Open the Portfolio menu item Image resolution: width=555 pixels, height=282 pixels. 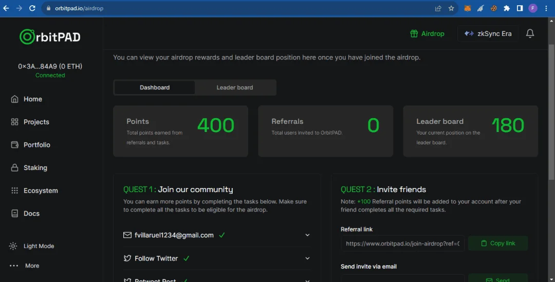point(30,145)
